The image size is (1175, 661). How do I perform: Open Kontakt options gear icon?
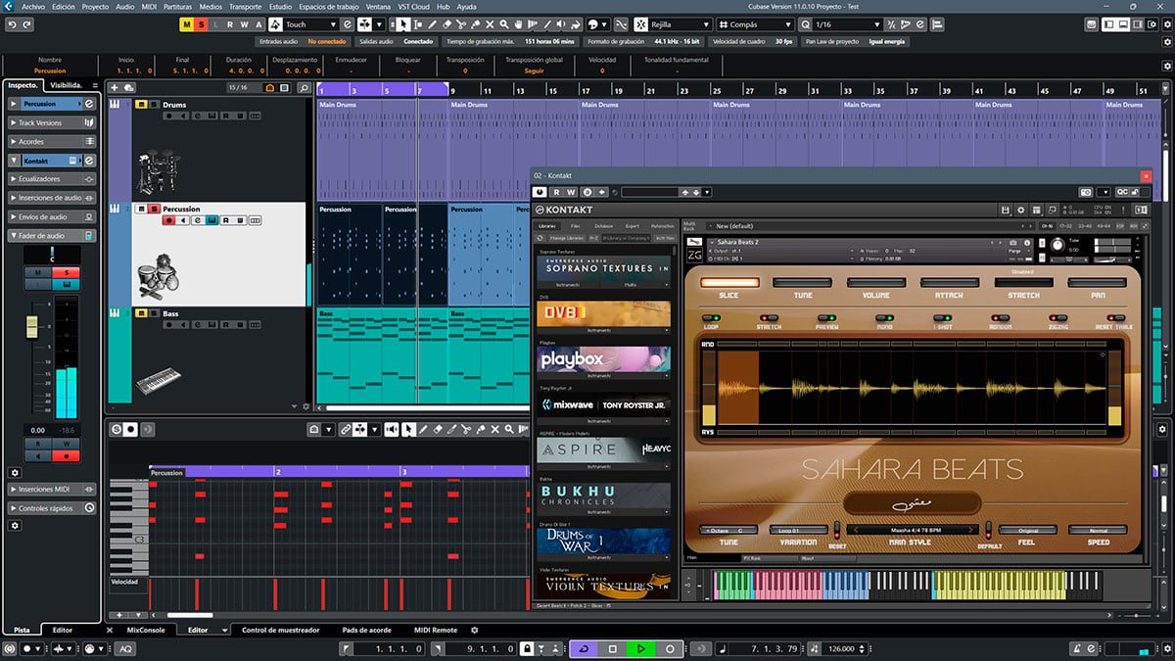coord(1020,211)
